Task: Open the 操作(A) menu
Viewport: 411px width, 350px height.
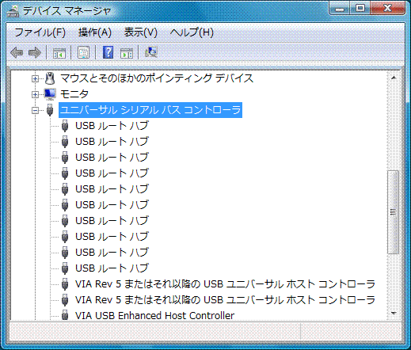Action: [x=95, y=32]
